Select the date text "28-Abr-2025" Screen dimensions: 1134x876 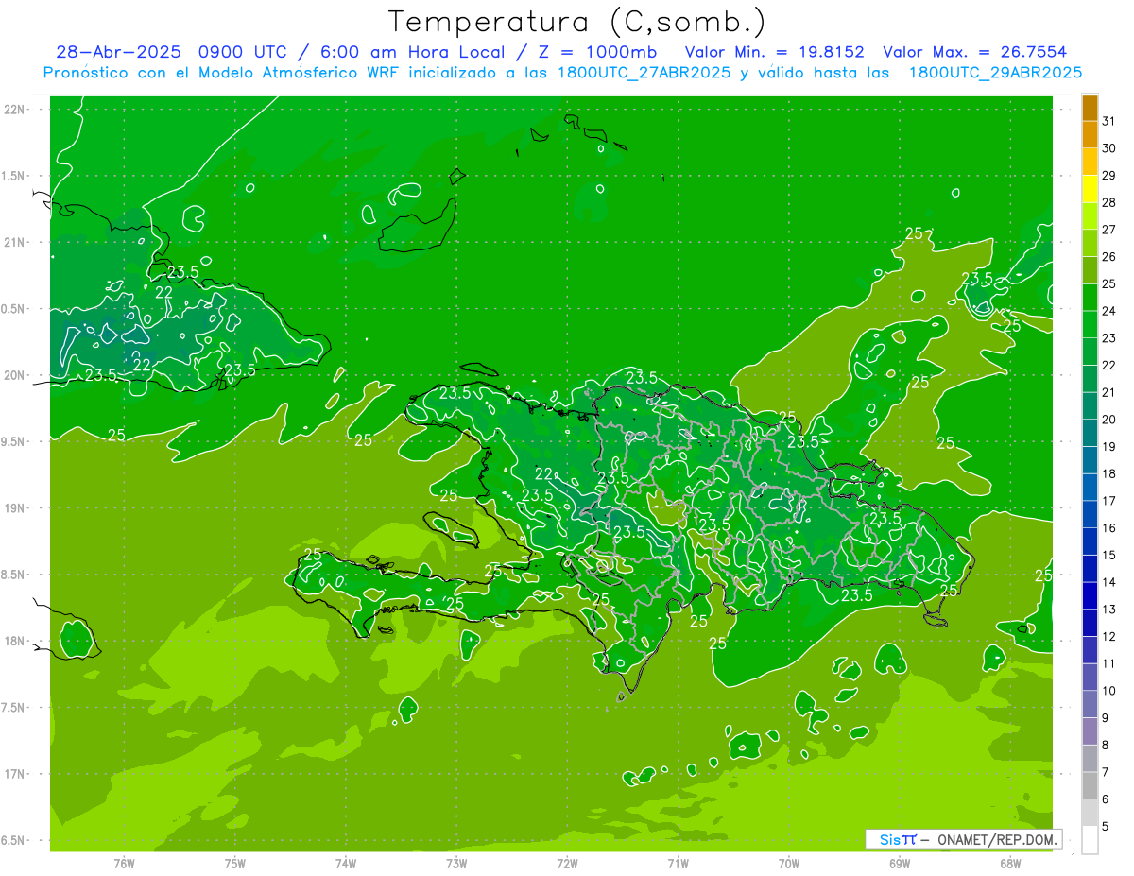(118, 52)
